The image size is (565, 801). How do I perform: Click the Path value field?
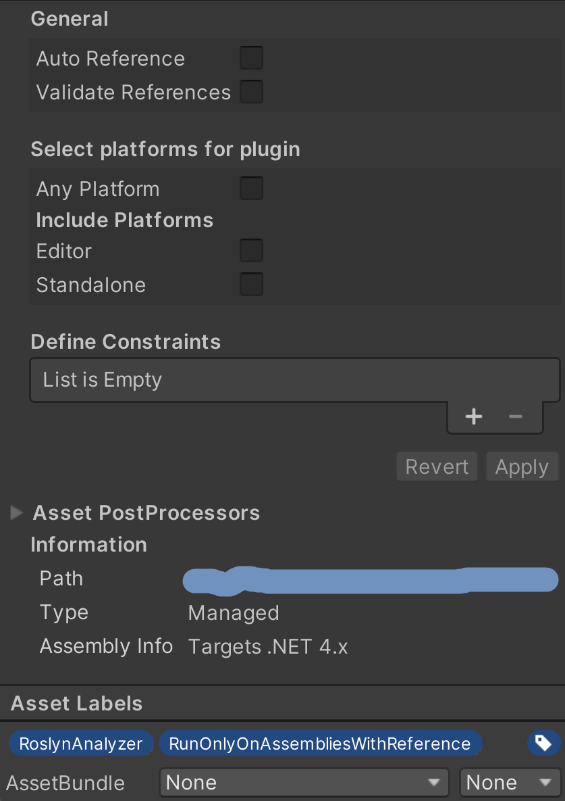(370, 579)
